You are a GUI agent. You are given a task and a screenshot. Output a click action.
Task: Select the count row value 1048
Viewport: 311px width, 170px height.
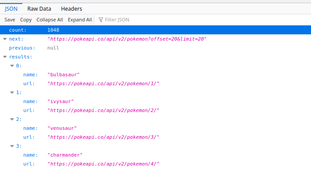53,30
